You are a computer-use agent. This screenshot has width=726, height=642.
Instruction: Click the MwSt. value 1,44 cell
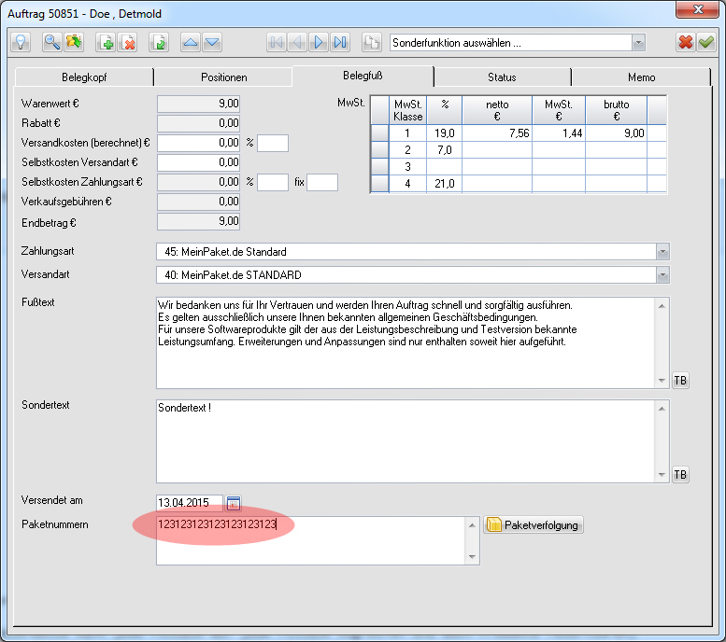click(x=559, y=133)
